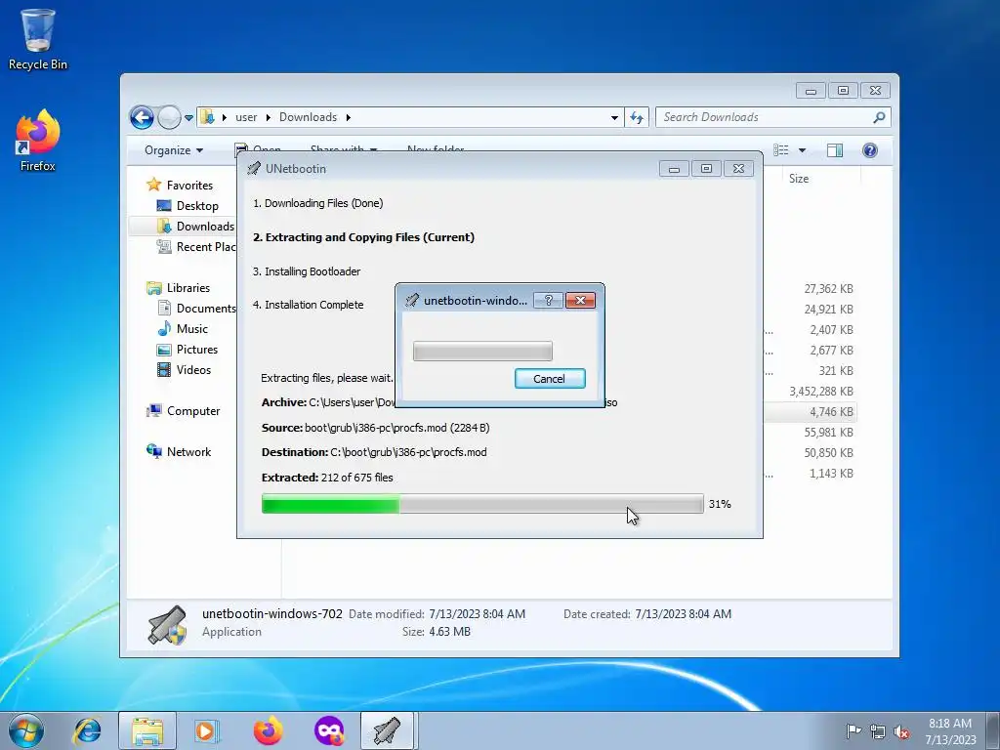Click the unetbootin-windows-702 icon in details pane

[167, 624]
